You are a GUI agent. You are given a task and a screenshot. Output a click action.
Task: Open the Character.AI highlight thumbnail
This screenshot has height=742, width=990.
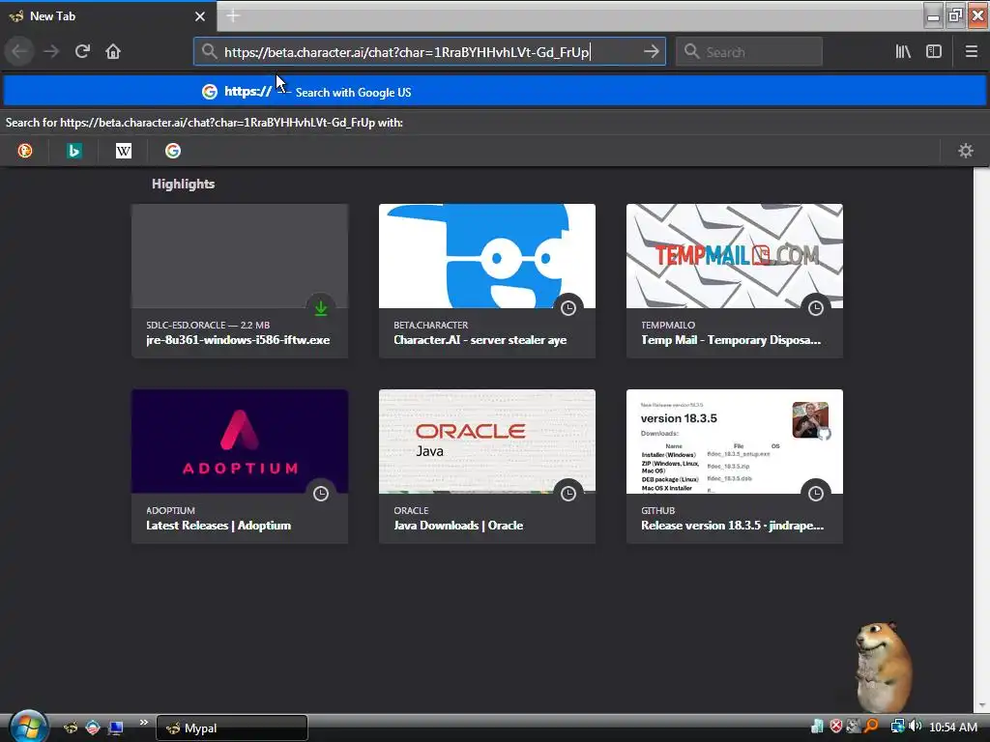[487, 255]
